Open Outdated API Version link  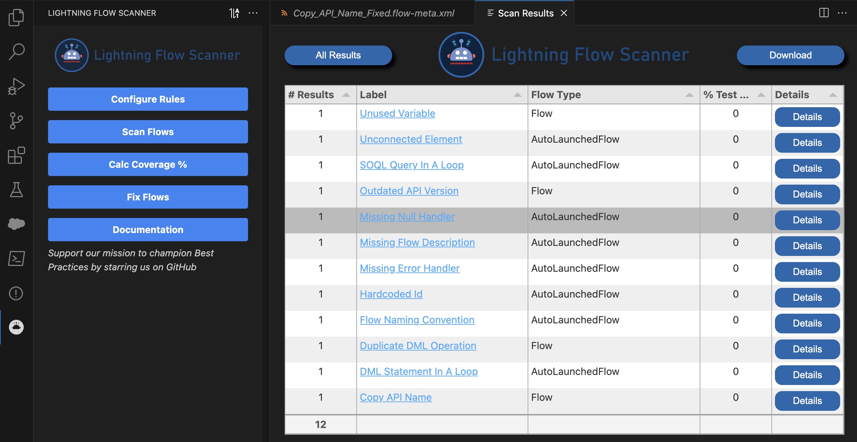[x=409, y=191]
